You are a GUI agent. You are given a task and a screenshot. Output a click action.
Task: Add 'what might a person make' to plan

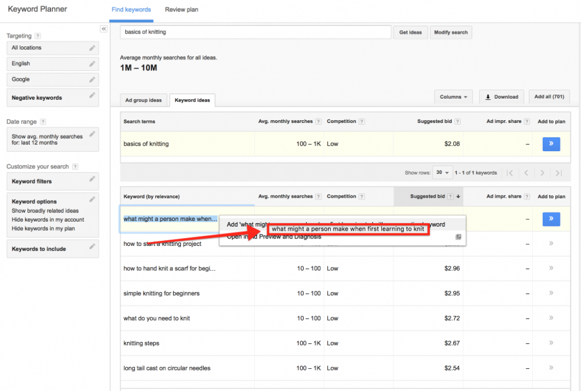pyautogui.click(x=551, y=219)
